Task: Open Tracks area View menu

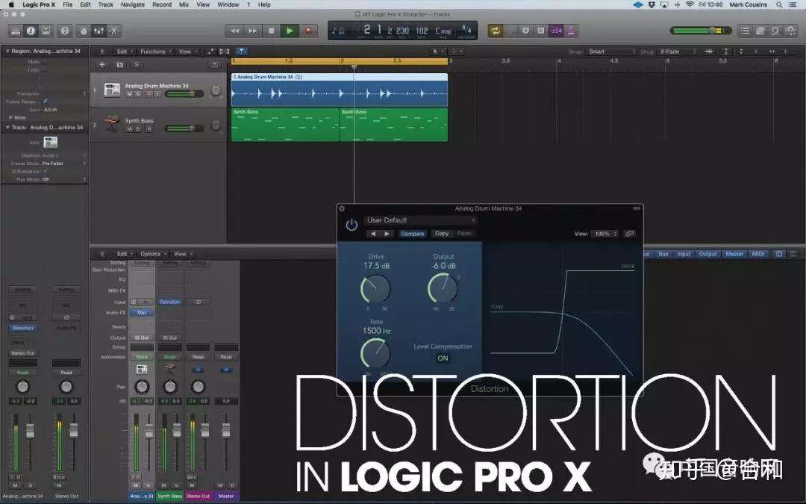Action: (x=187, y=52)
